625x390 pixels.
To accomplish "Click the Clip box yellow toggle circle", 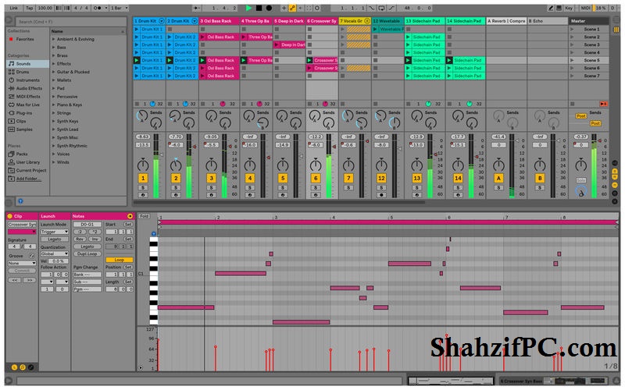I will click(9, 216).
